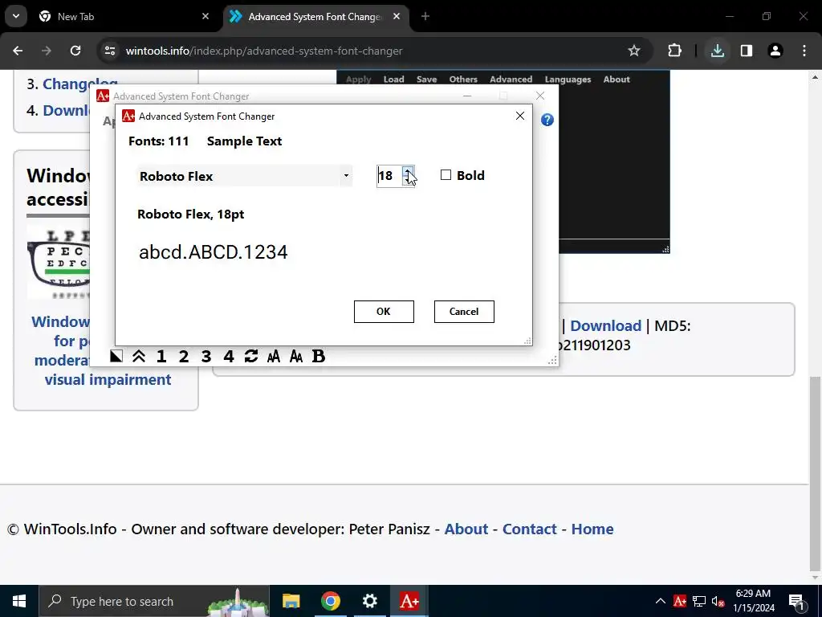This screenshot has height=617, width=822.
Task: Click the 'visual impairment' link text
Action: click(x=108, y=379)
